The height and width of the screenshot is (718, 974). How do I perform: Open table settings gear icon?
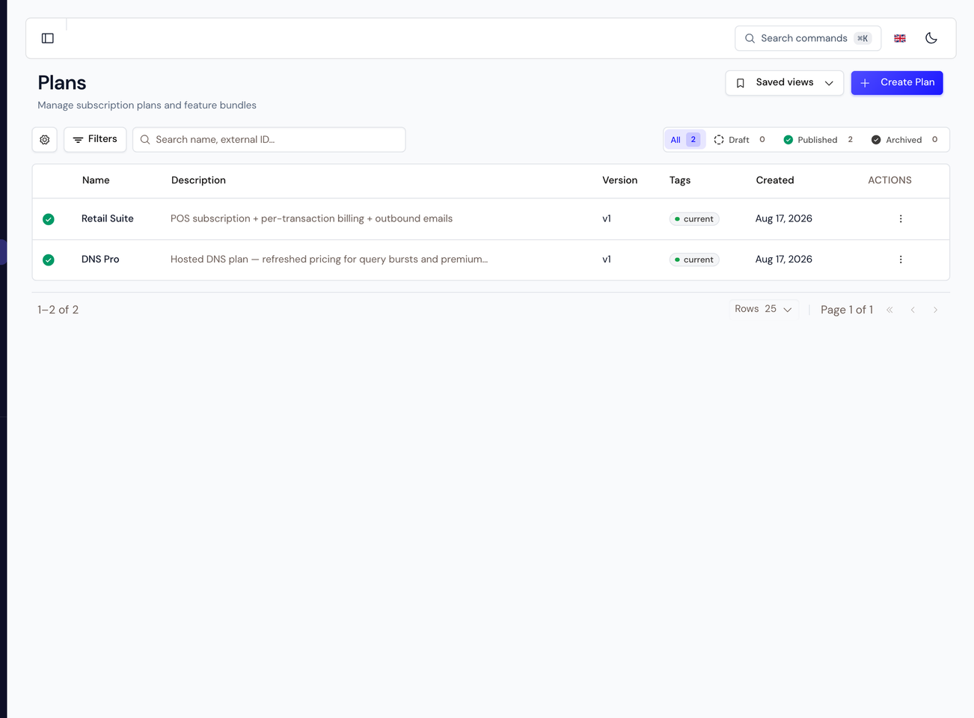(x=45, y=140)
